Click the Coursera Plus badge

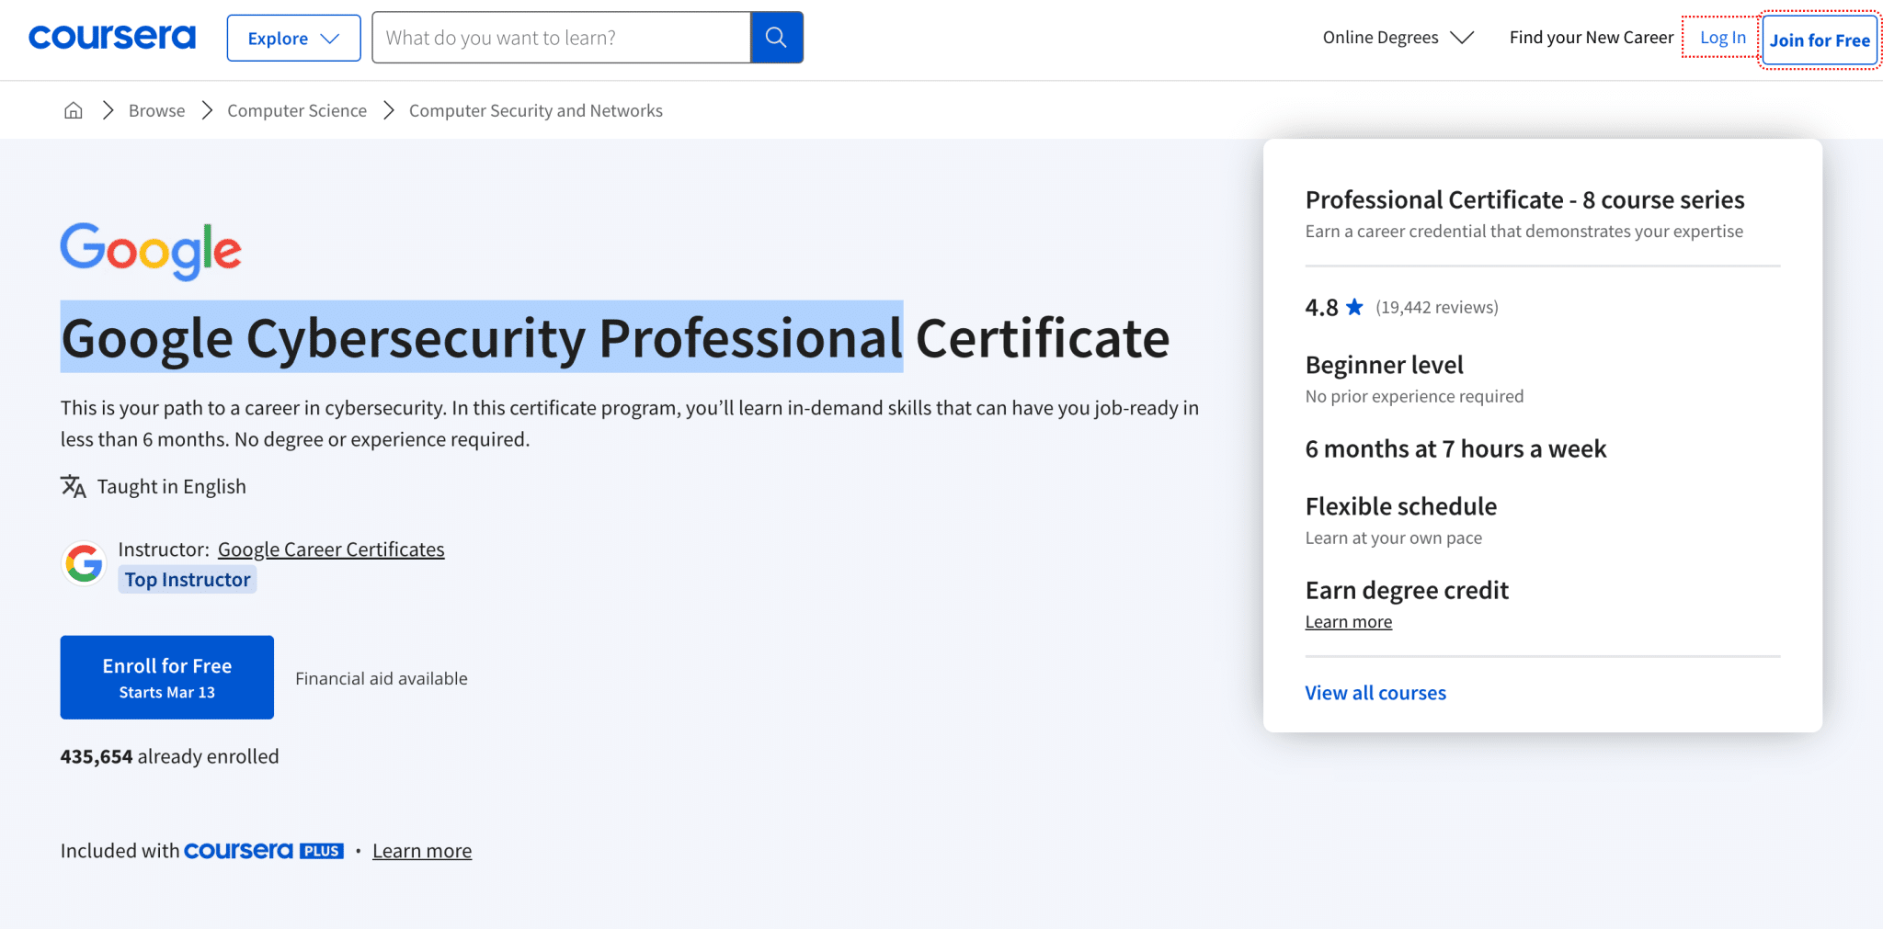point(264,851)
